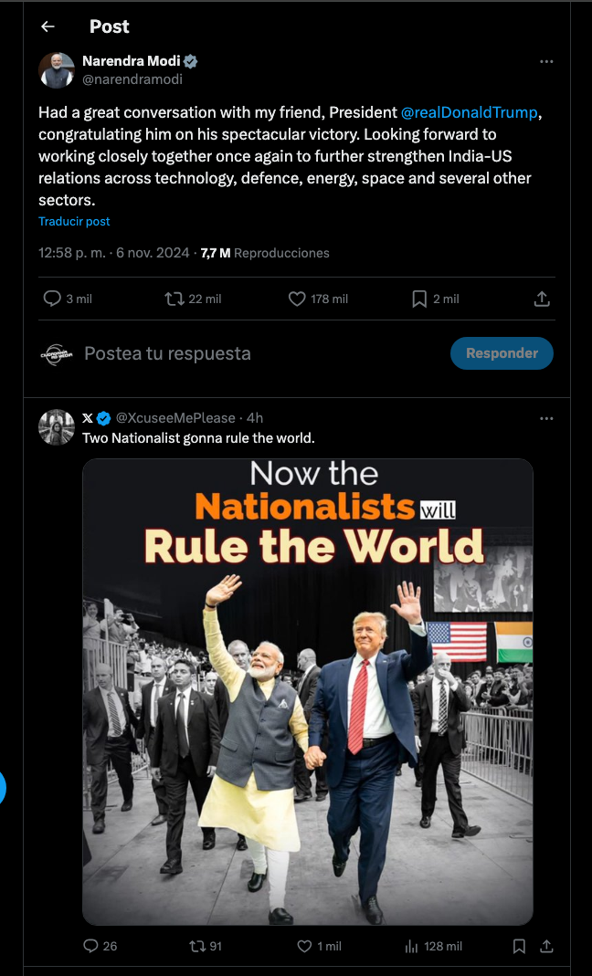Bookmark the XcuseeMePlease reply
Screen dimensions: 592x976
coord(519,946)
